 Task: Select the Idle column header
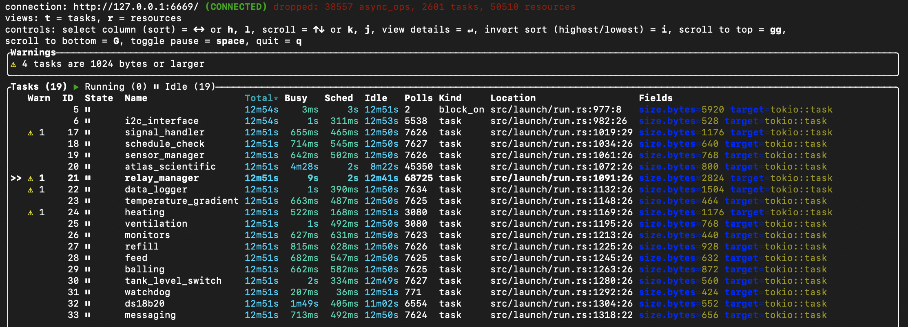376,98
